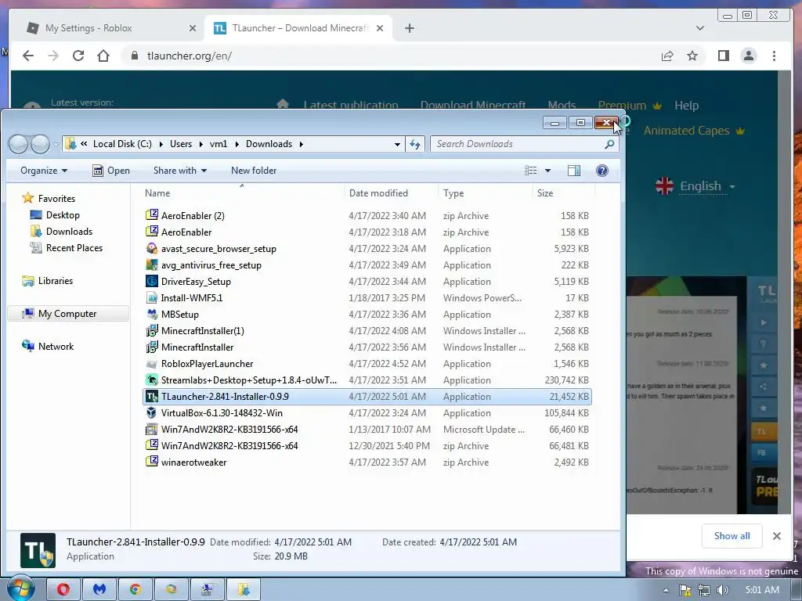The width and height of the screenshot is (802, 601).
Task: Open the Chrome share page icon
Action: click(x=667, y=56)
